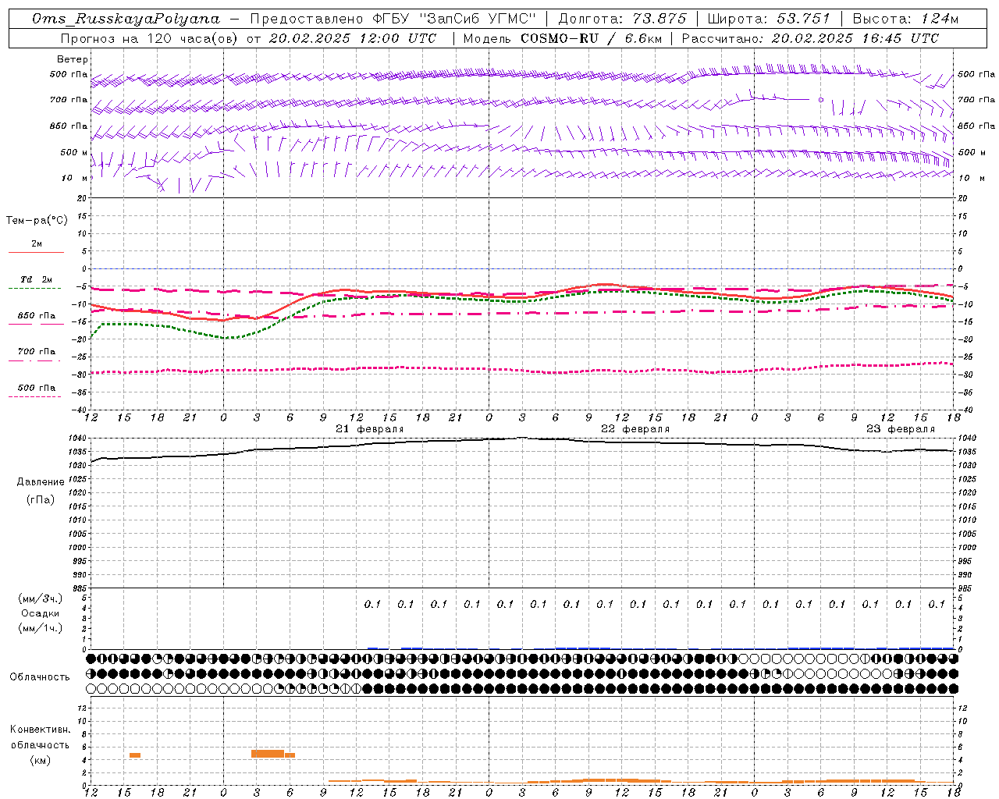Viewport: 999px width, 799px height.
Task: Click the '(мм/1ч.)' precipitation unit label
Action: 41,628
